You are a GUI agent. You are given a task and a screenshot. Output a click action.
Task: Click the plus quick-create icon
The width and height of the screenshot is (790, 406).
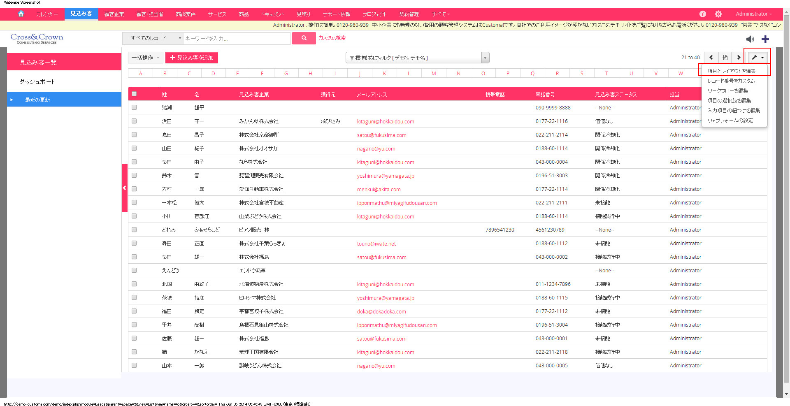click(x=765, y=39)
